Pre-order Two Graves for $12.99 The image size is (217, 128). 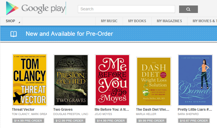(x=69, y=121)
